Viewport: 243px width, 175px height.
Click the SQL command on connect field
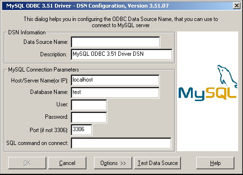pos(121,143)
